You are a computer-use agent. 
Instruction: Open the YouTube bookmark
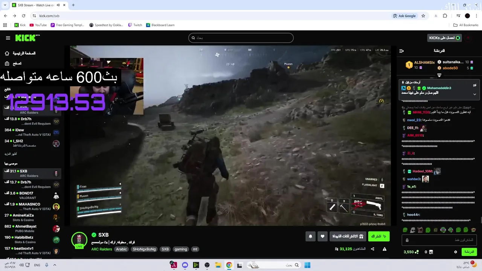click(38, 25)
